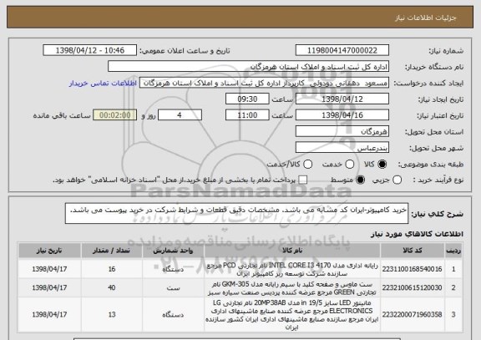Select the کالا radio button
Image resolution: width=481 pixels, height=340 pixels.
coord(382,165)
